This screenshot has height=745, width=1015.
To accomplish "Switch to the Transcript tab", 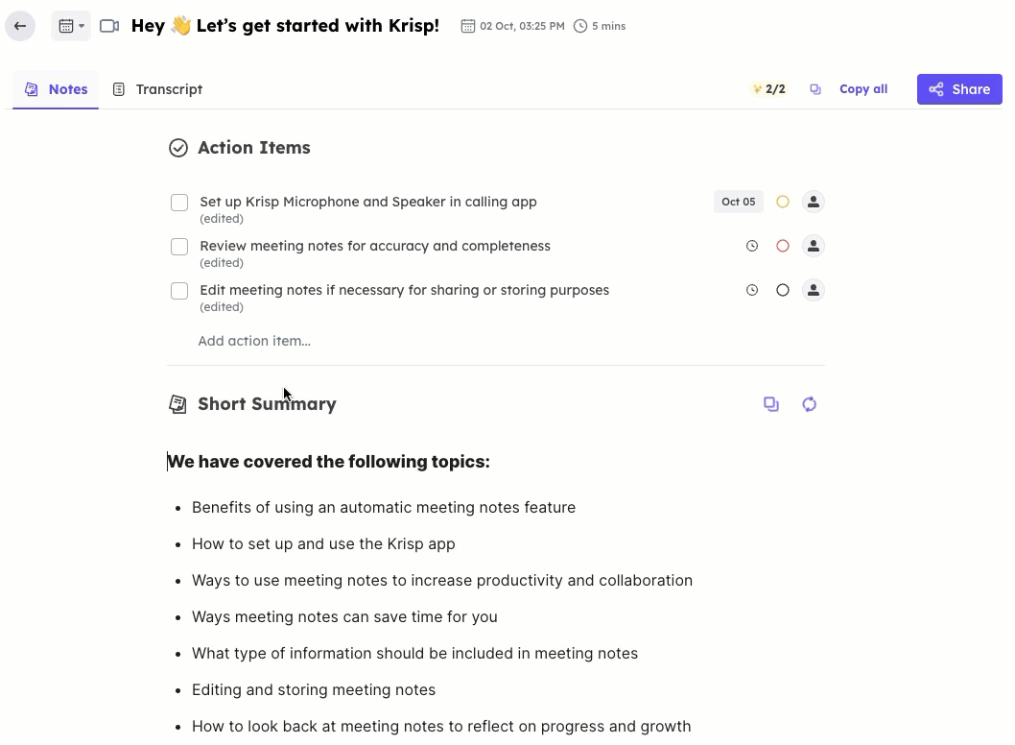I will 157,89.
